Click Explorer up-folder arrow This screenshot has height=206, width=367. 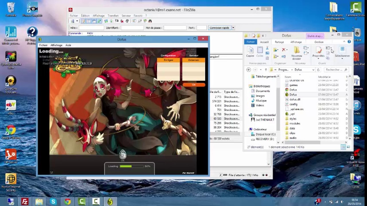(x=266, y=70)
